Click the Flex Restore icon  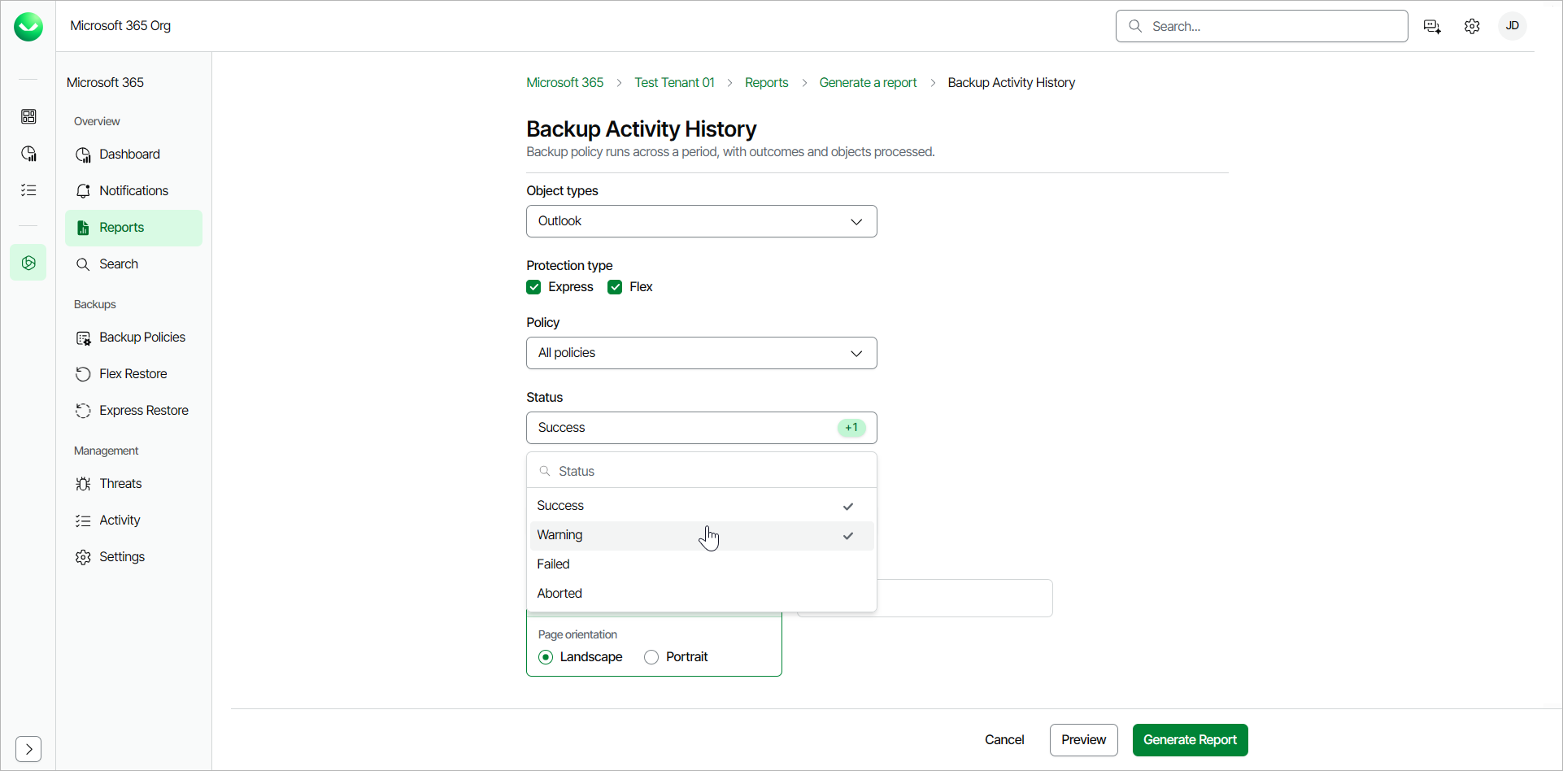pos(83,374)
